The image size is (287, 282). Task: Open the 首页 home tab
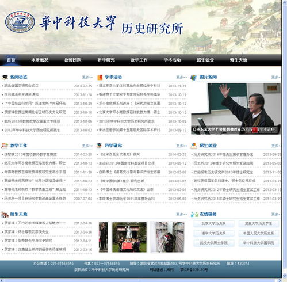(x=11, y=60)
